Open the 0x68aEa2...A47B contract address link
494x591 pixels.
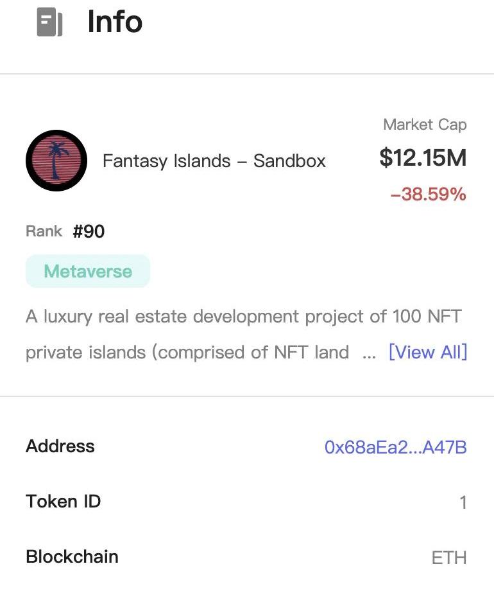point(395,447)
